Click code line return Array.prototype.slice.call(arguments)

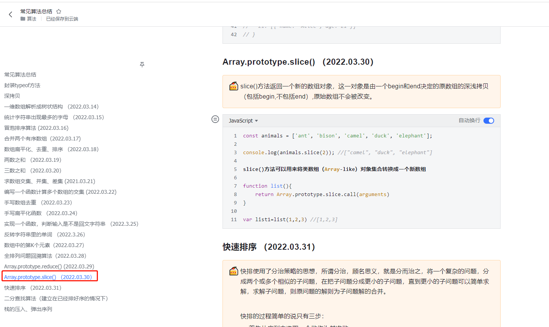coord(322,194)
